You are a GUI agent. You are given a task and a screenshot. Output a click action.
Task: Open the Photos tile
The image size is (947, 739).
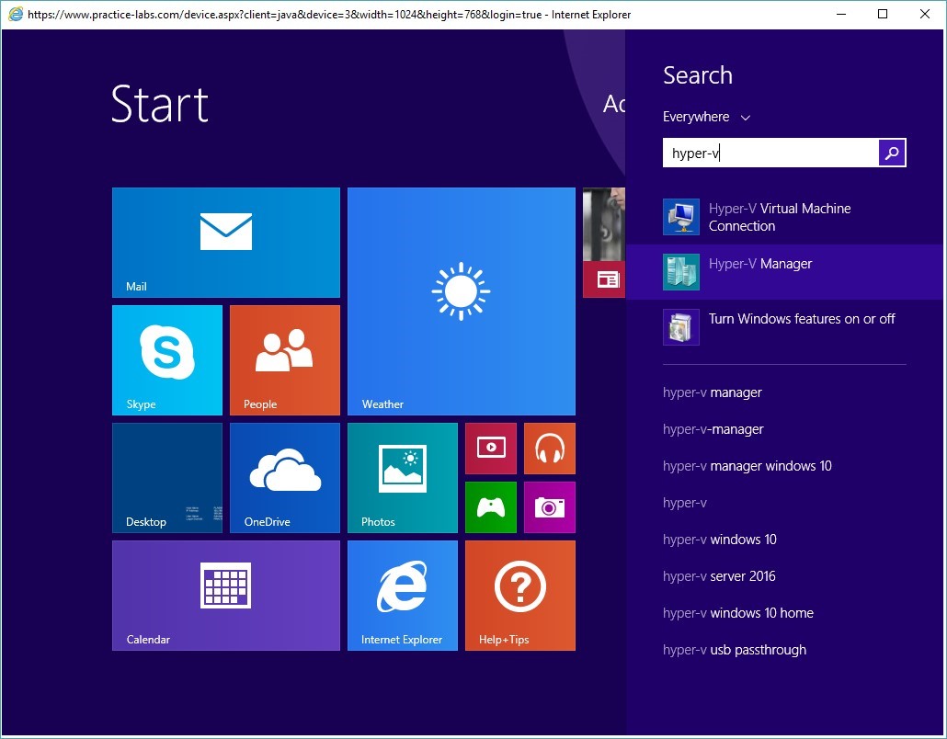(402, 477)
